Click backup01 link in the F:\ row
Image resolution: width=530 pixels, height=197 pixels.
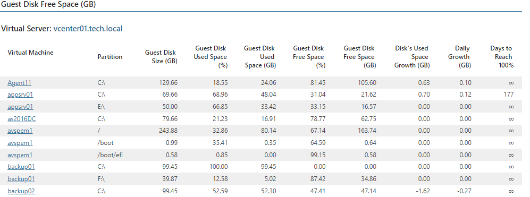pos(21,179)
